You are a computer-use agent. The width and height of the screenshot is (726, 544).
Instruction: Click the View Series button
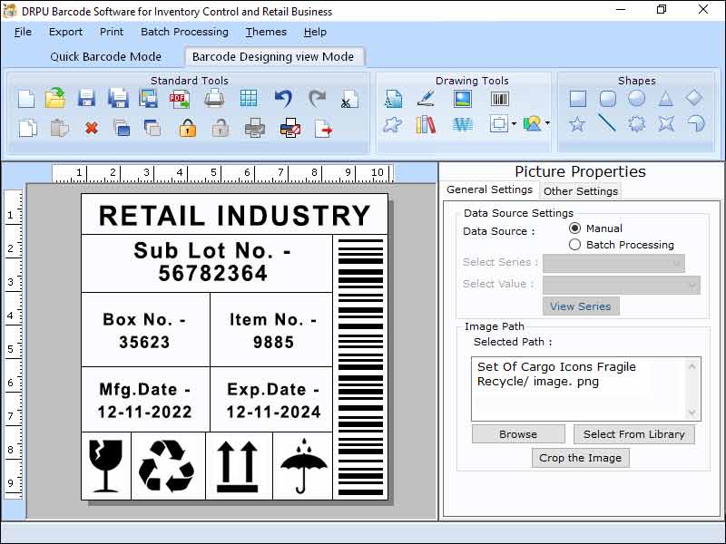pos(581,306)
